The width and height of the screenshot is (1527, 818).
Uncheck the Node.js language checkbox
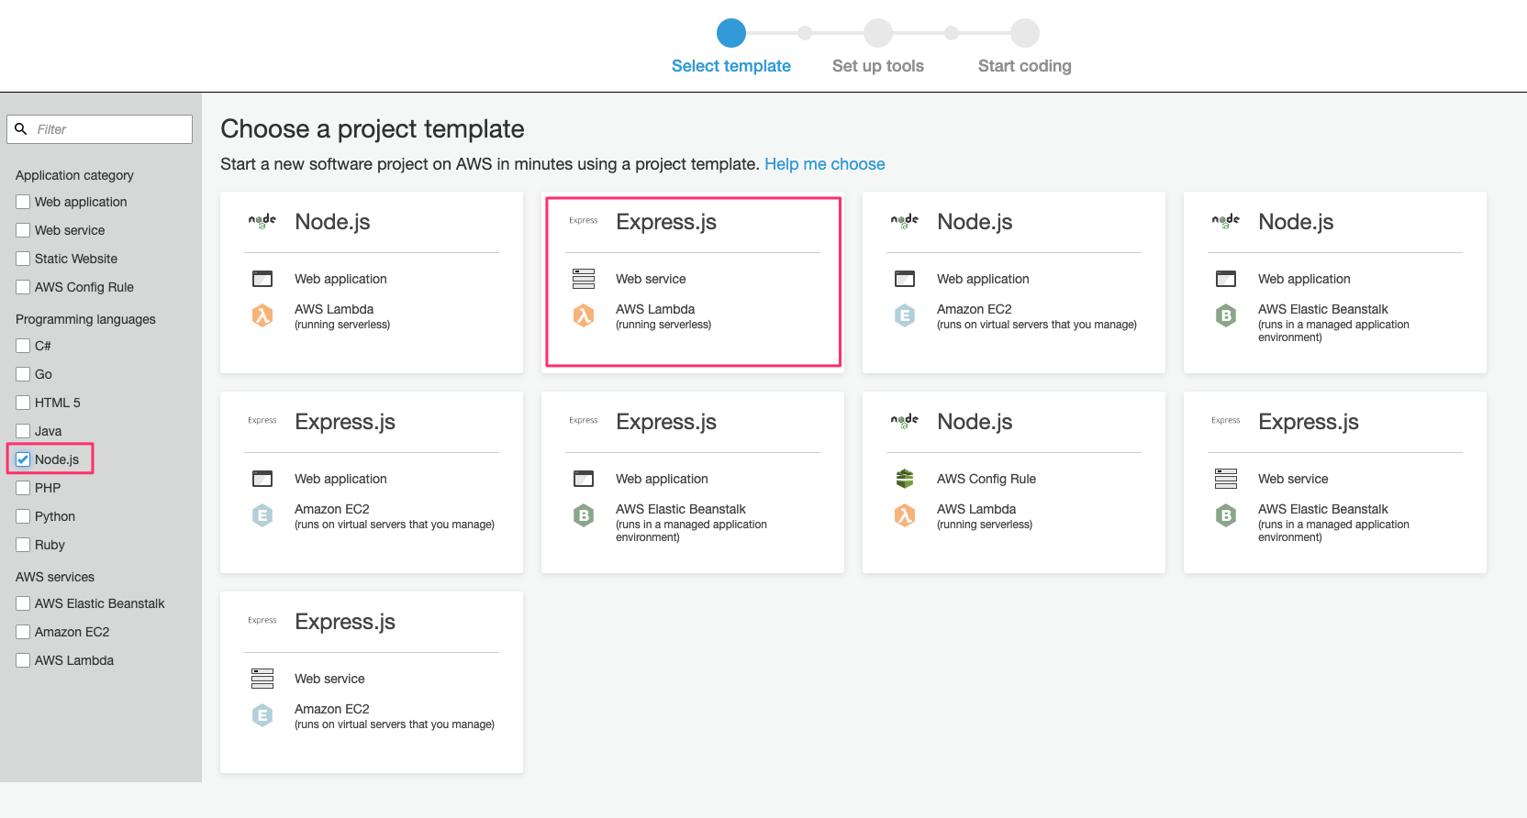[23, 459]
